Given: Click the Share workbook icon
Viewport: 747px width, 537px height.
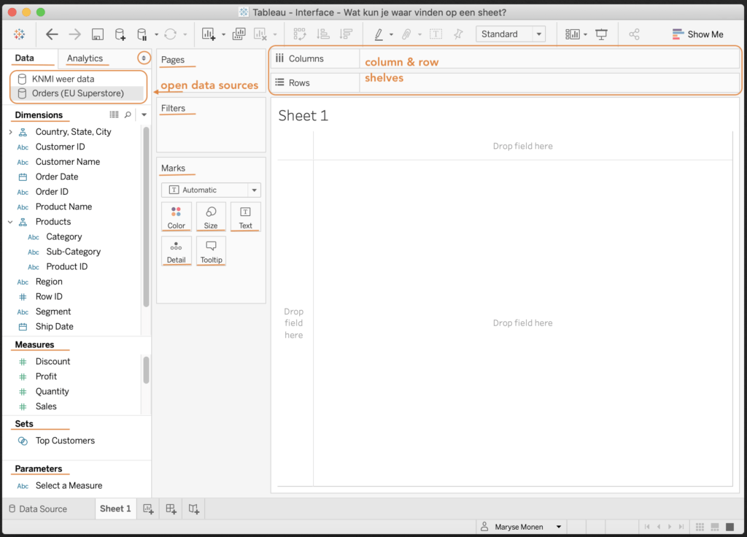Looking at the screenshot, I should coord(634,34).
